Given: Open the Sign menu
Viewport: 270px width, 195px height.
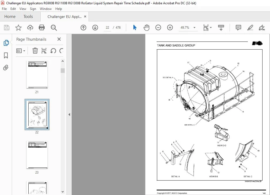Looking at the screenshot, I should (x=33, y=9).
